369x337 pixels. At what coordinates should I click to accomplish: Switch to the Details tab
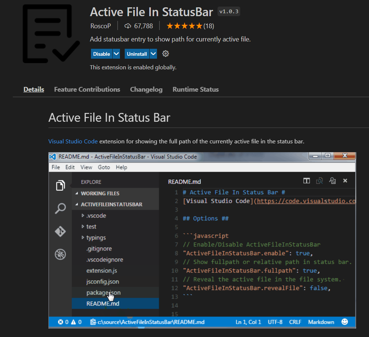pyautogui.click(x=34, y=89)
